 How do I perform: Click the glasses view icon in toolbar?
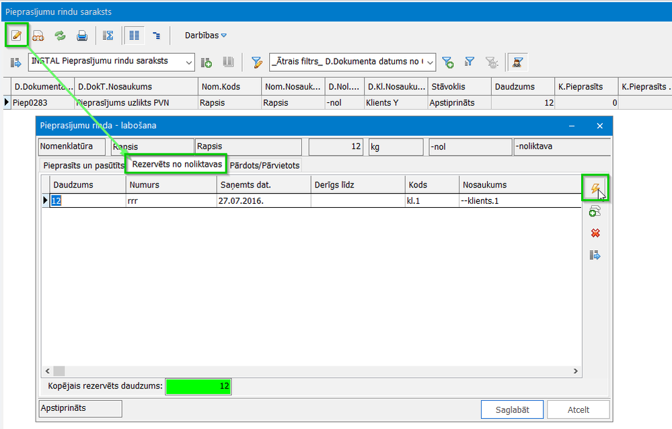click(x=38, y=35)
